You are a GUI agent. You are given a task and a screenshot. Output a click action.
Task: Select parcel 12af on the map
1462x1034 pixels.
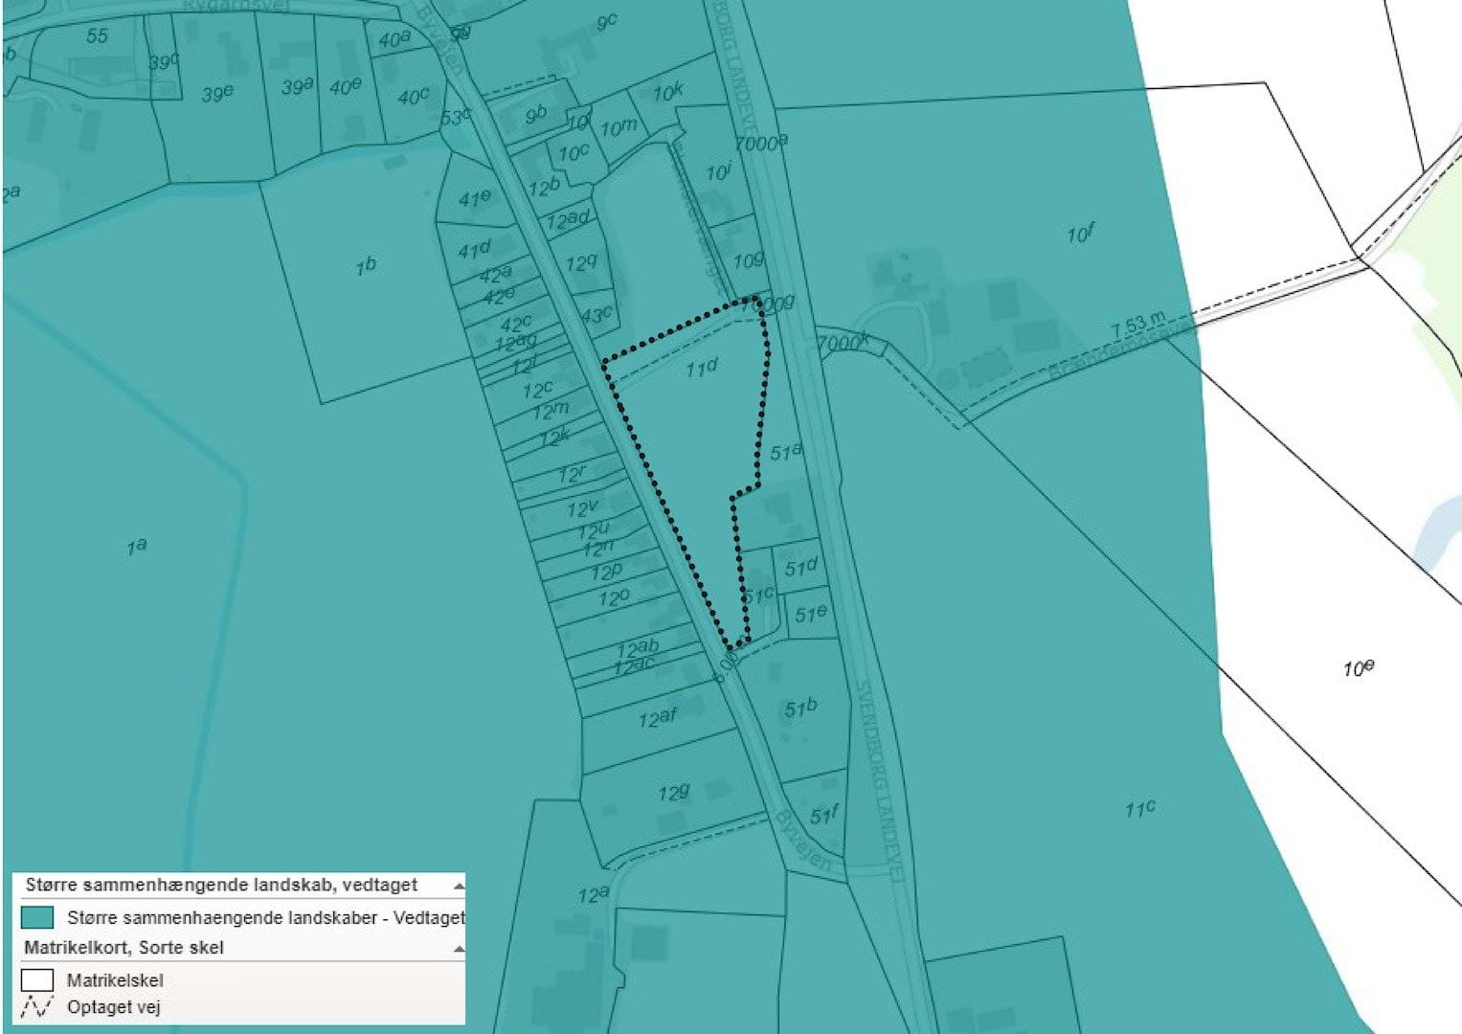(x=658, y=717)
